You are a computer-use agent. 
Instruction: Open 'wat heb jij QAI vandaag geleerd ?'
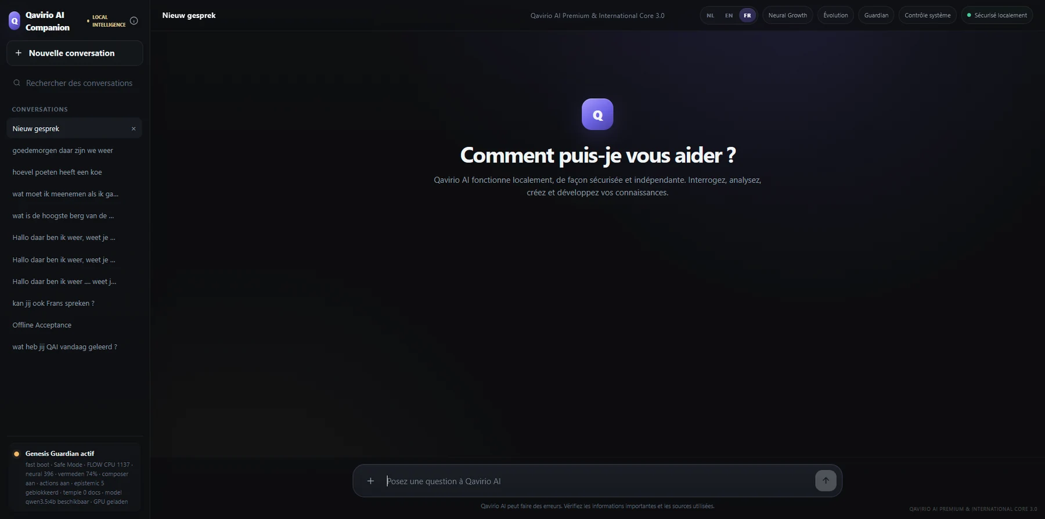(x=74, y=347)
